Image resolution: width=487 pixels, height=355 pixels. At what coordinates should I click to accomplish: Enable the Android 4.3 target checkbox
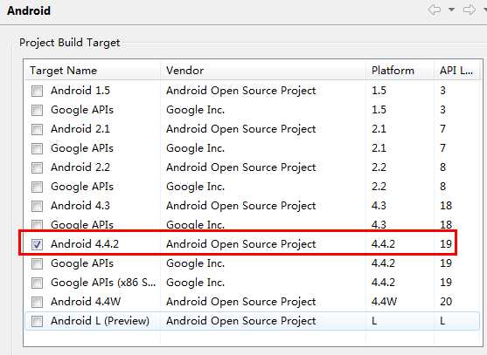point(37,207)
